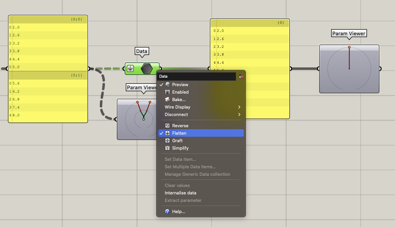This screenshot has width=395, height=227.
Task: Click the Enabled icon in context menu
Action: pos(167,92)
